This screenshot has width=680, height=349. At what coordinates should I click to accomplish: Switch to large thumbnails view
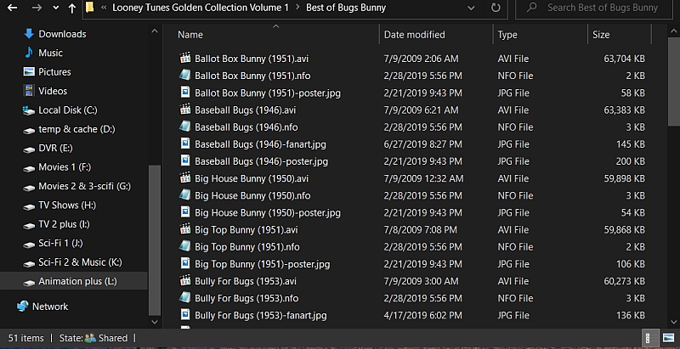[667, 338]
